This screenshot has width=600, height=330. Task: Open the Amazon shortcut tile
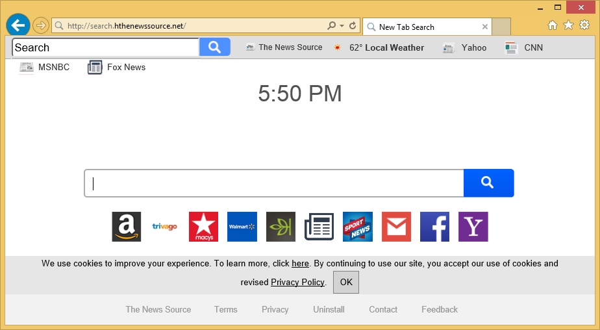(x=126, y=227)
